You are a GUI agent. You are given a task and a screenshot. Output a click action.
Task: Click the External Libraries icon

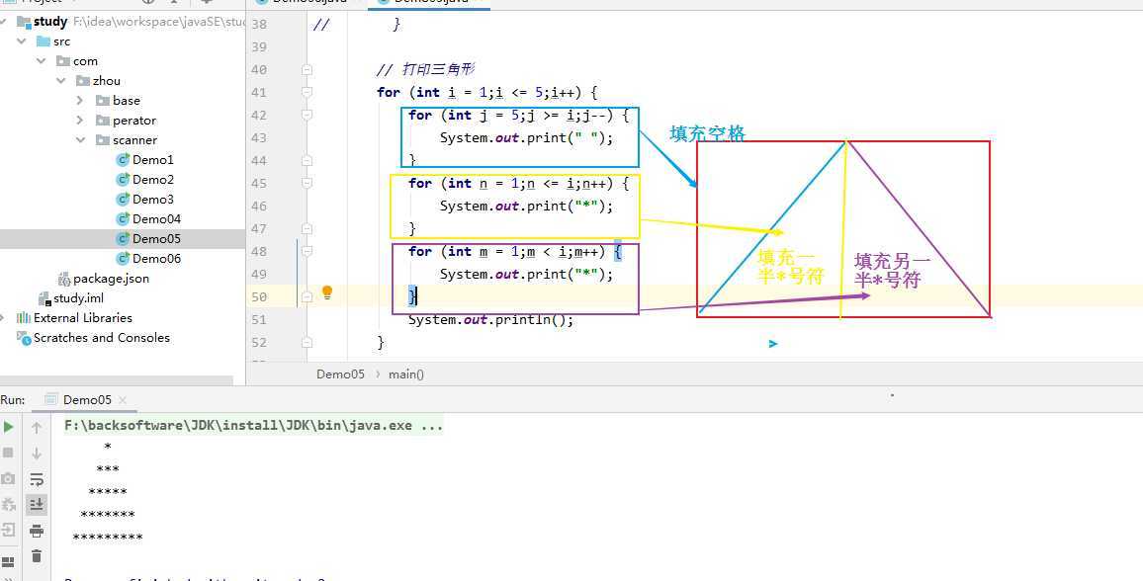point(24,317)
